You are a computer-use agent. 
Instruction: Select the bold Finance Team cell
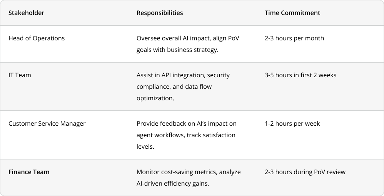[x=29, y=172]
